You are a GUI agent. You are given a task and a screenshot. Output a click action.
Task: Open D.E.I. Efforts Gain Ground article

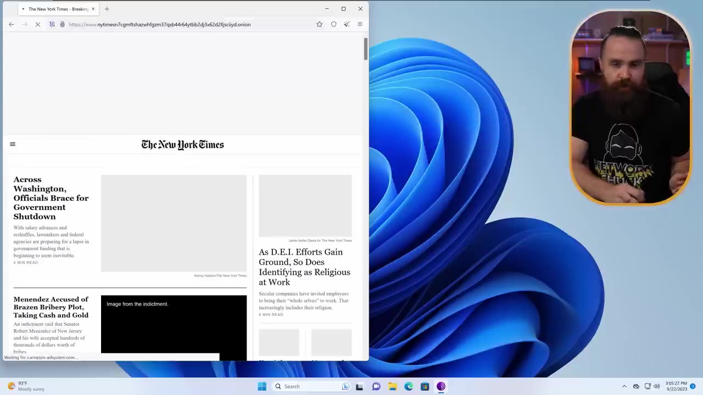tap(304, 267)
